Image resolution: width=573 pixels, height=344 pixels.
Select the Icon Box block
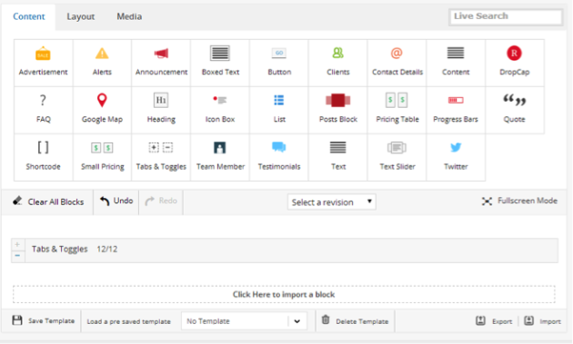click(x=220, y=110)
